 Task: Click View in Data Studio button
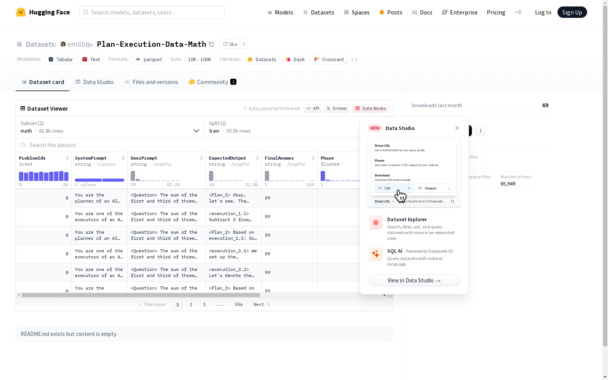(x=414, y=280)
